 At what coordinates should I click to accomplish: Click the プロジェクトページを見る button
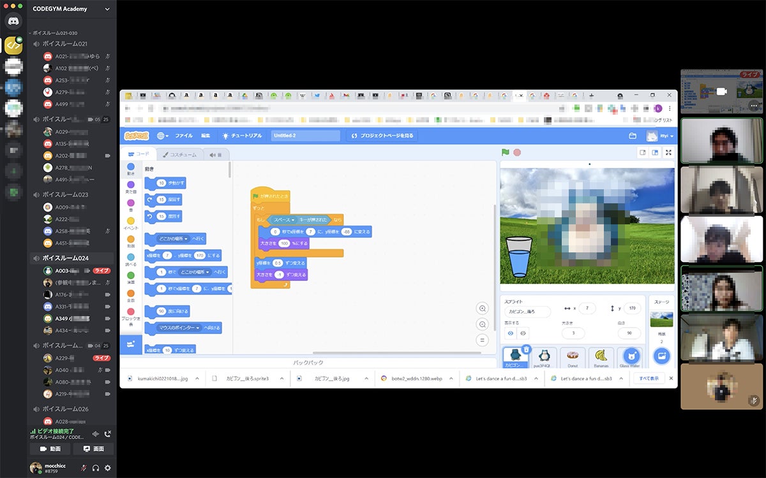(x=382, y=136)
